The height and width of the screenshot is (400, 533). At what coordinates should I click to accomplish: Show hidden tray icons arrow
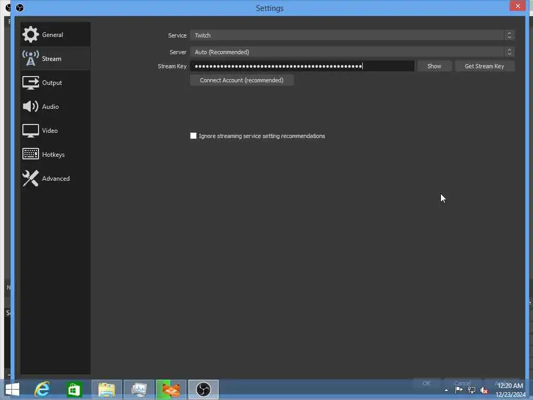tap(446, 390)
